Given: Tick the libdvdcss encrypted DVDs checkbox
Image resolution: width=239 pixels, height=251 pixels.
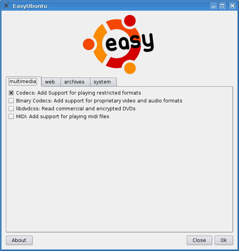Looking at the screenshot, I should 11,108.
